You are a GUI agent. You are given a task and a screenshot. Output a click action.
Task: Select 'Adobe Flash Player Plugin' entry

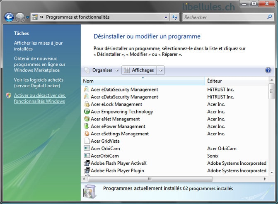tap(117, 171)
